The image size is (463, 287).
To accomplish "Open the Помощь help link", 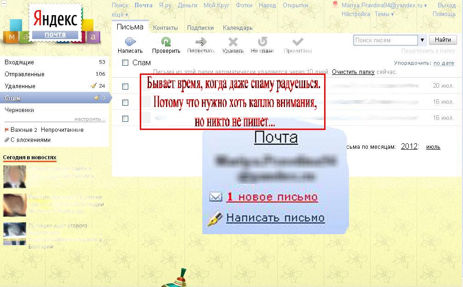I will pos(444,14).
